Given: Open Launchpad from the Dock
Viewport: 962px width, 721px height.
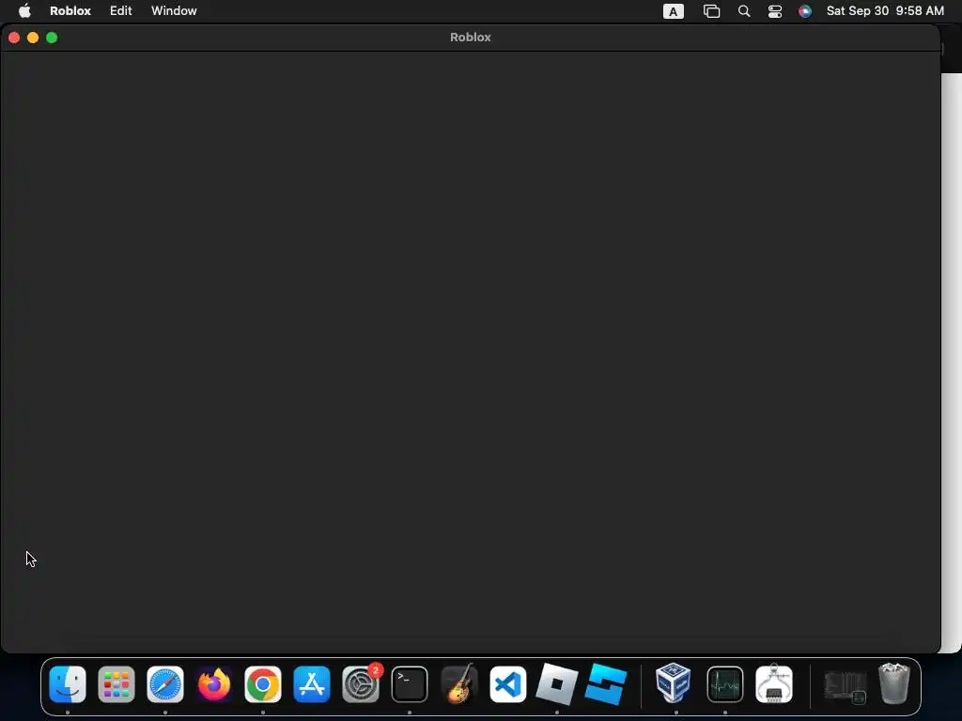Looking at the screenshot, I should [x=116, y=684].
